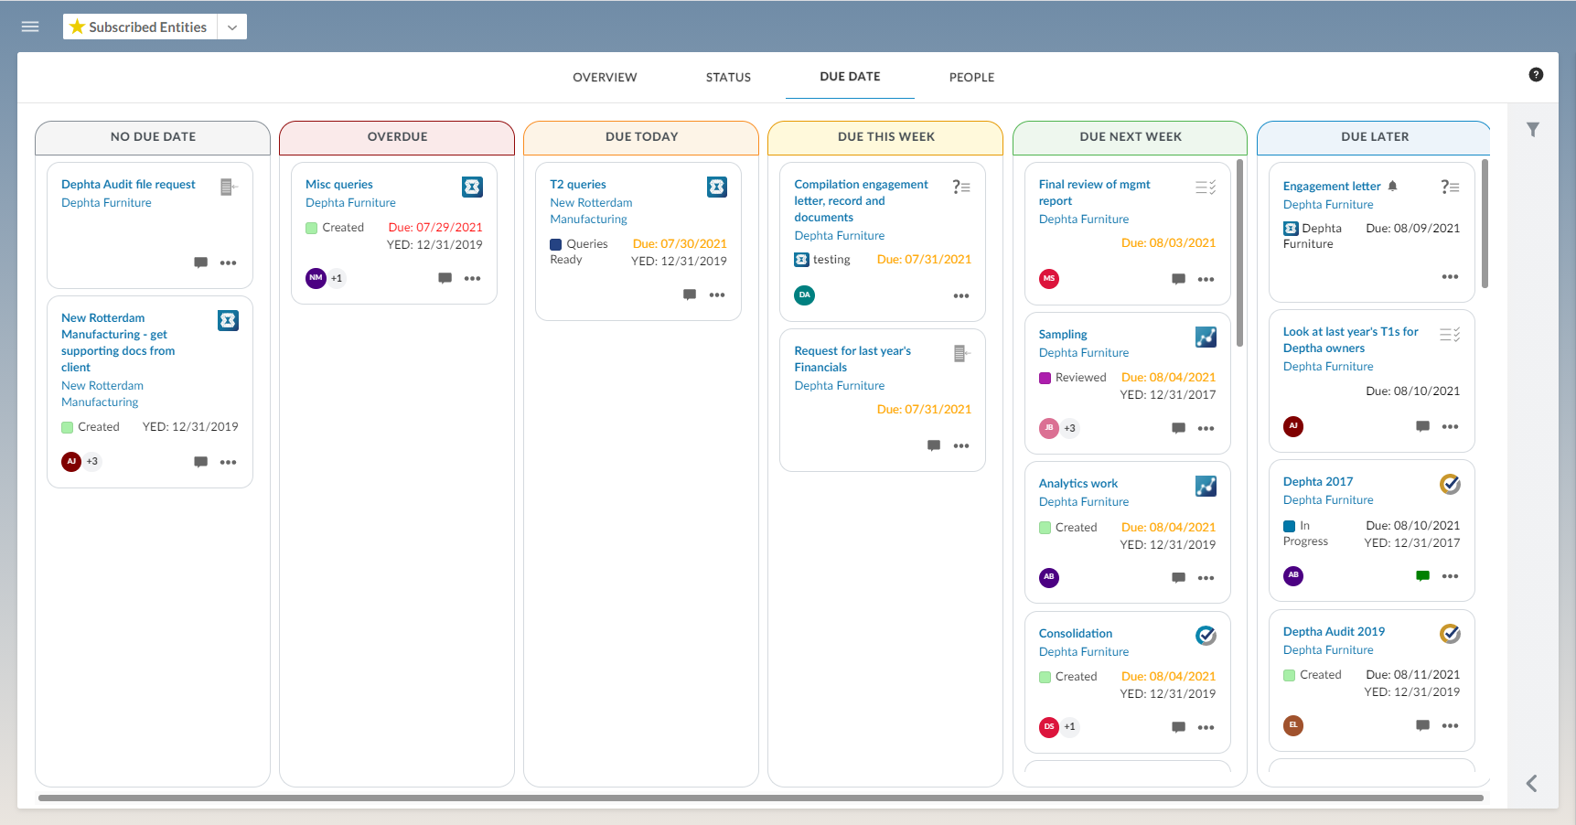Click the Dephta Audit 2019 checkmark icon
The image size is (1576, 825).
coord(1450,634)
